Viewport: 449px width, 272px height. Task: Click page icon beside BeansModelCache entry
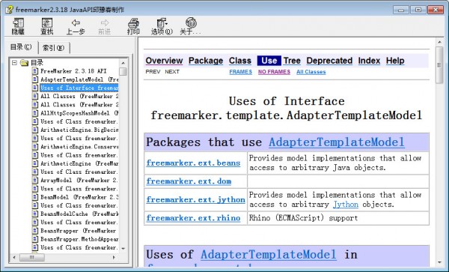(35, 214)
